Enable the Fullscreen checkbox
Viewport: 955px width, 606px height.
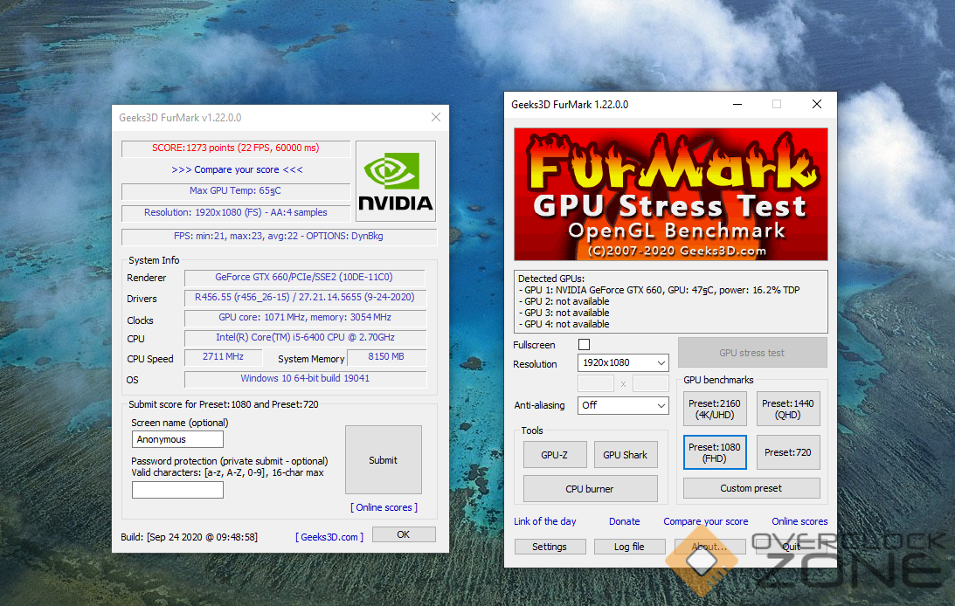584,345
